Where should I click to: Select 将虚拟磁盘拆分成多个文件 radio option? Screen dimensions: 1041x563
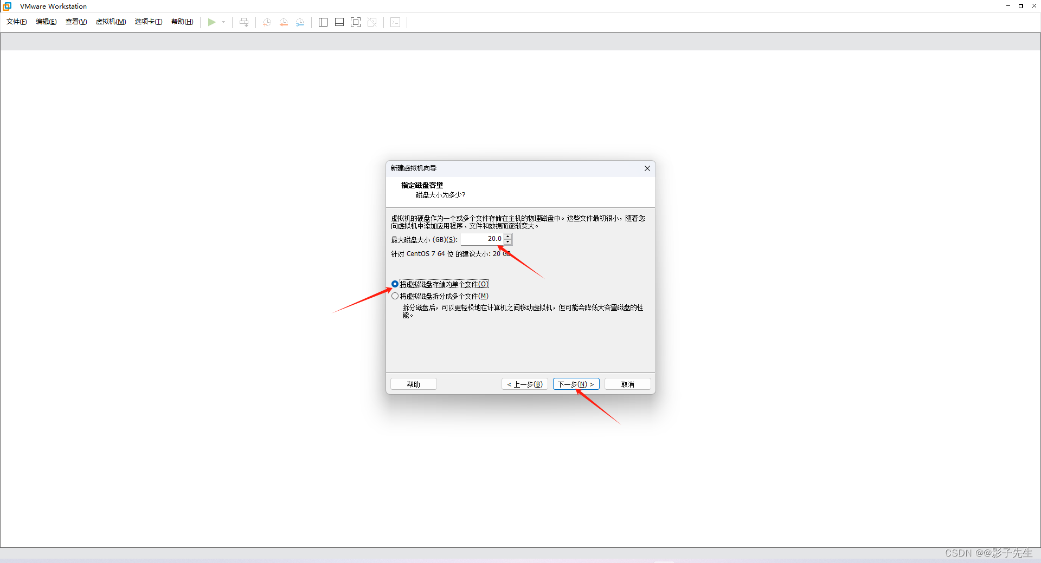(440, 296)
